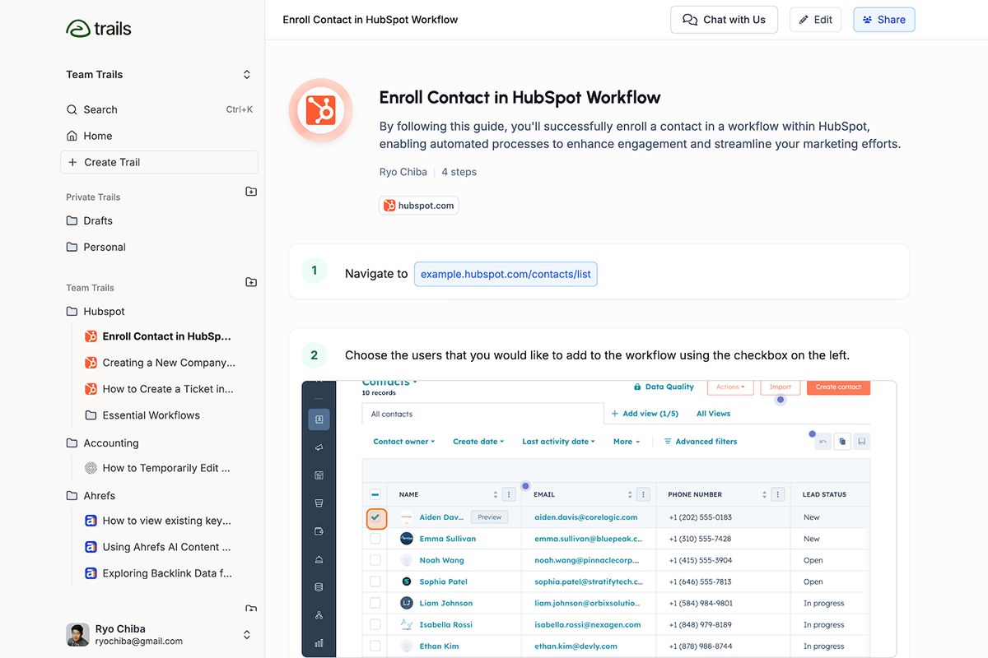Viewport: 988px width, 658px height.
Task: Click the Create Trail button
Action: [x=159, y=162]
